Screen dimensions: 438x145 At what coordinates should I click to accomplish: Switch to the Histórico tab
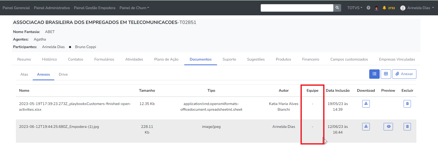pyautogui.click(x=49, y=59)
